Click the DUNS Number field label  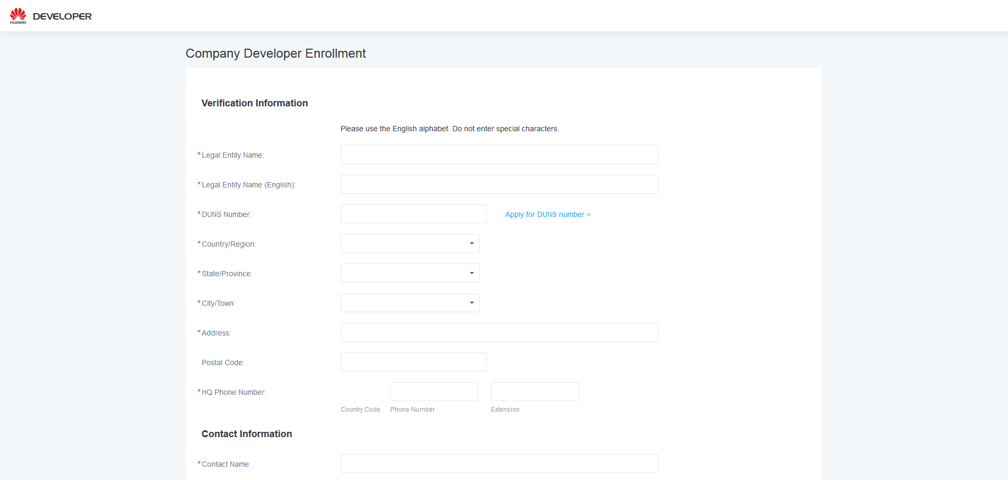(226, 214)
